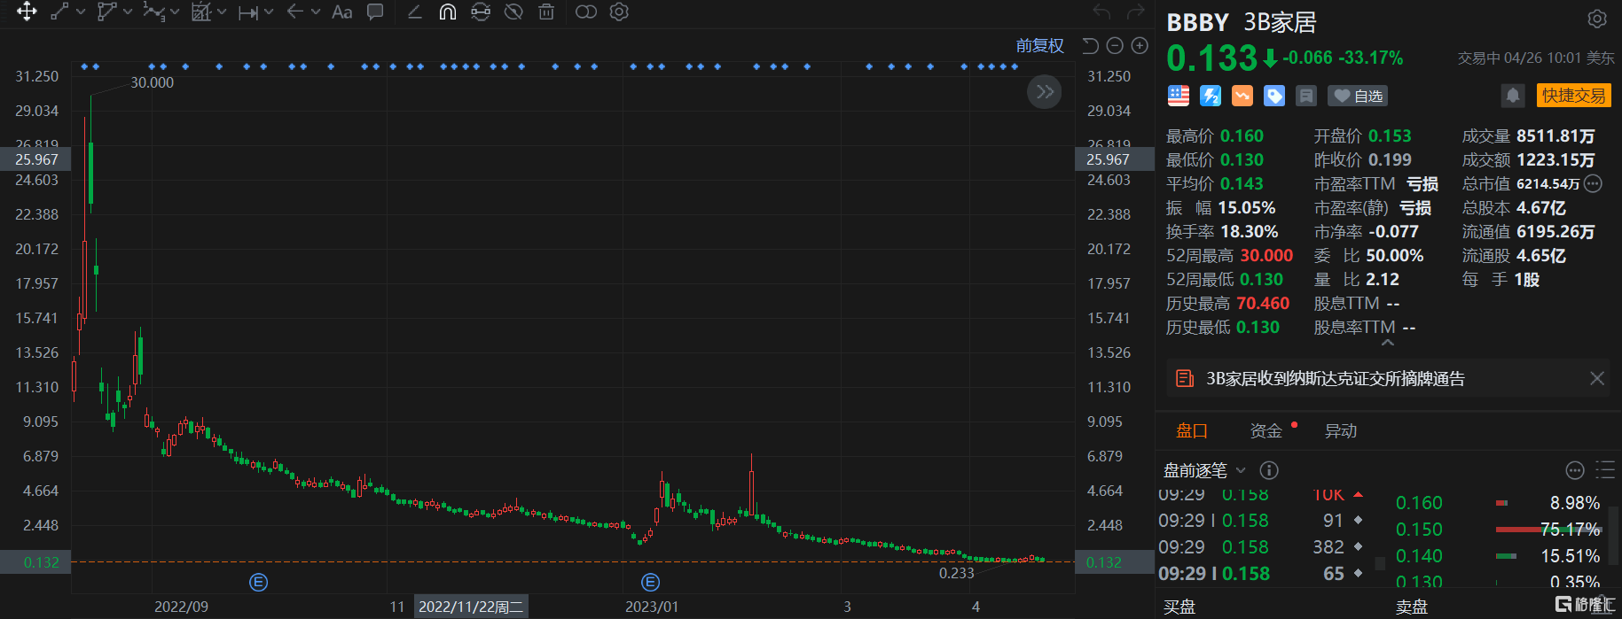Screen dimensions: 1622x619
Task: Switch to the 异动 tab
Action: [1341, 430]
